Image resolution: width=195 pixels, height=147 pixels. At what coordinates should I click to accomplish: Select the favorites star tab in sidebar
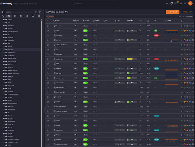pyautogui.click(x=32, y=16)
